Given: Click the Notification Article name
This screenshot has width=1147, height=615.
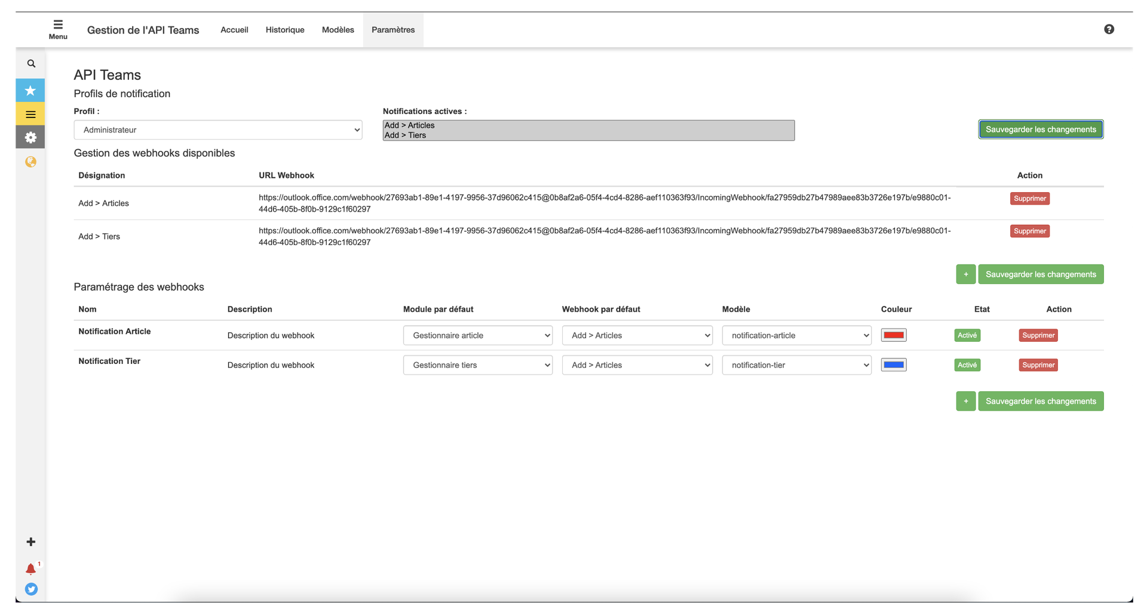Looking at the screenshot, I should click(115, 332).
